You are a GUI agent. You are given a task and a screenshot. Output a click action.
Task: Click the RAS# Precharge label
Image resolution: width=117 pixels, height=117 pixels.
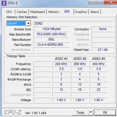pos(19,79)
